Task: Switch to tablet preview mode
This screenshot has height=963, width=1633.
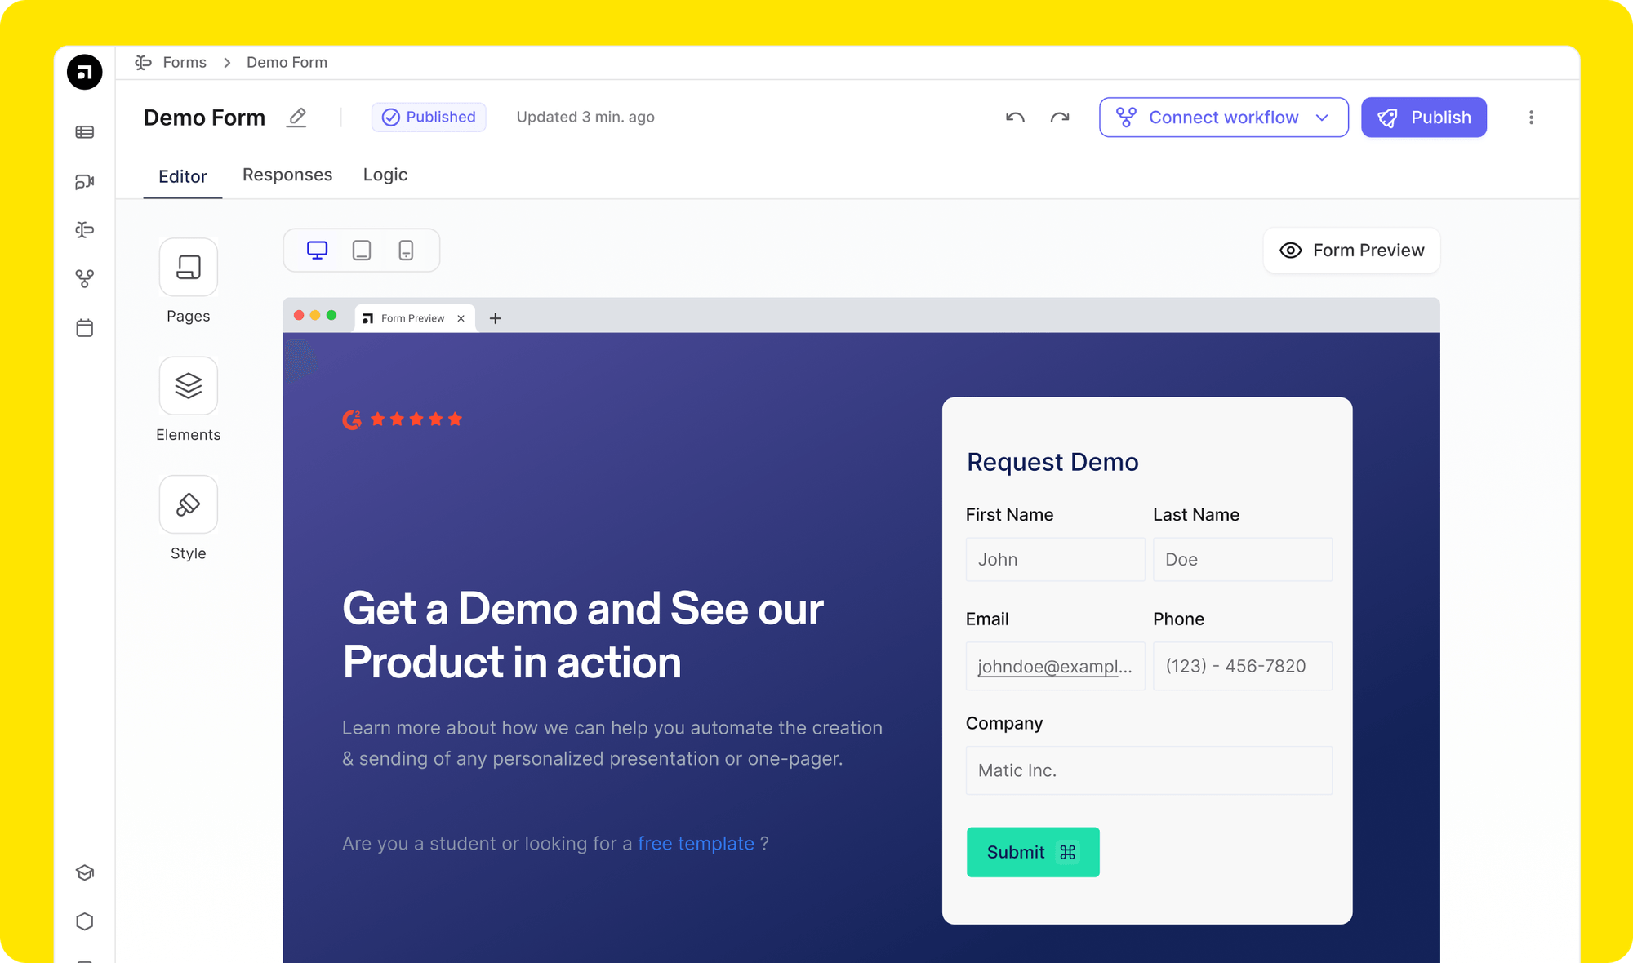Action: [362, 251]
